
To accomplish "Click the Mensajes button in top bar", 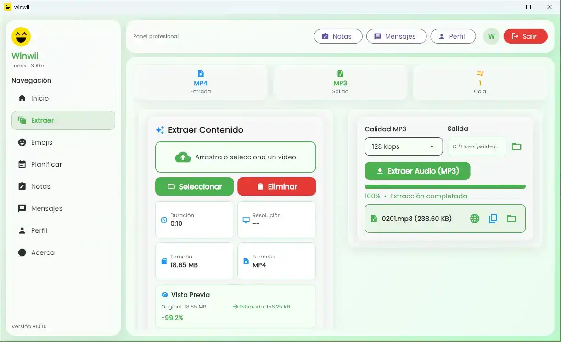I will pyautogui.click(x=396, y=36).
